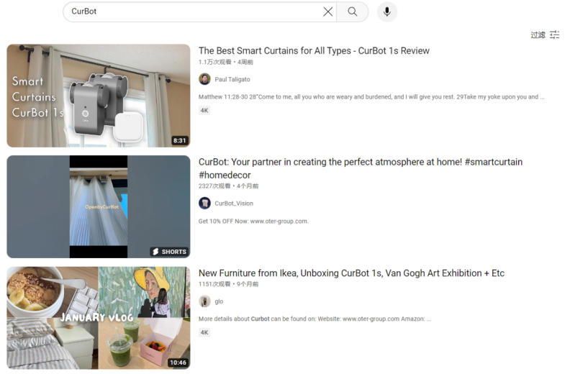Screen dimensions: 570x374
Task: Open CurBot_Vision channel avatar
Action: (x=205, y=203)
